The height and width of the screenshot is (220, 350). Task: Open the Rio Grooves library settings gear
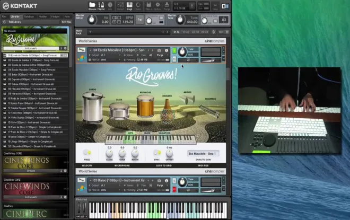pyautogui.click(x=65, y=48)
